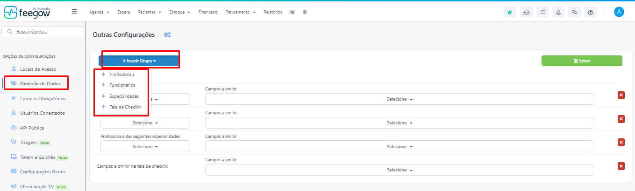Open second row Campos a omitir select
This screenshot has height=191, width=635.
400,123
